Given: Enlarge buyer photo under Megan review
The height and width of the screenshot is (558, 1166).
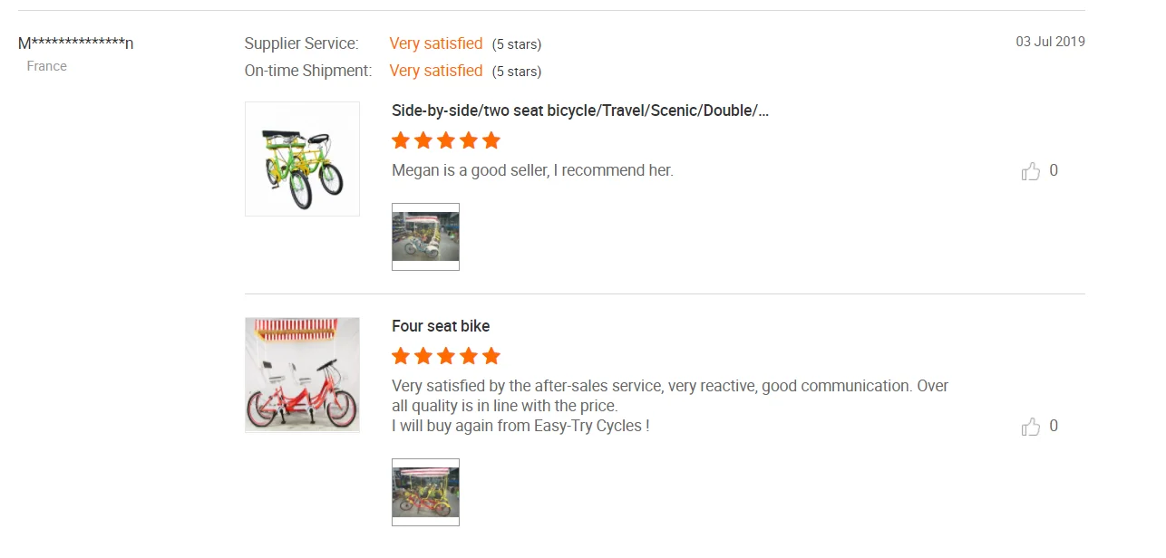Looking at the screenshot, I should (425, 236).
